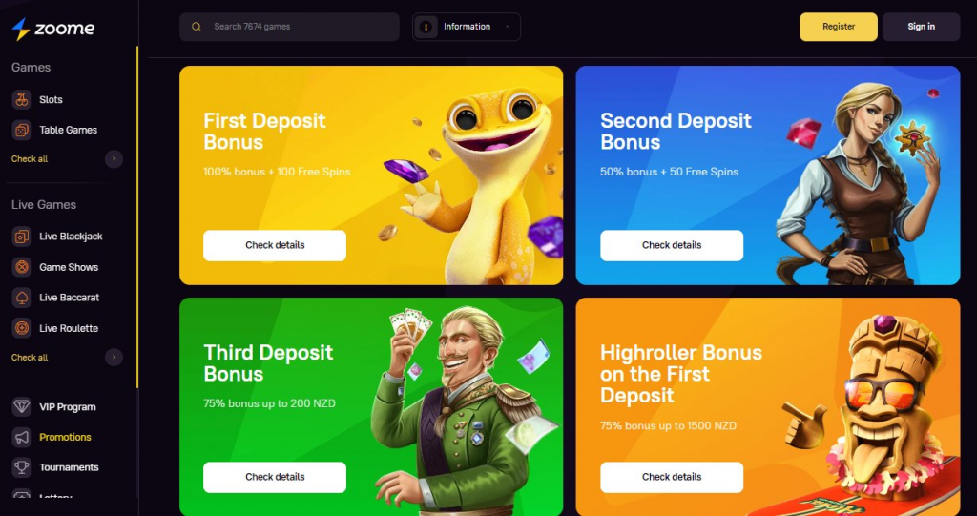This screenshot has height=516, width=977.
Task: Open Slots via its cherry icon
Action: (x=22, y=100)
